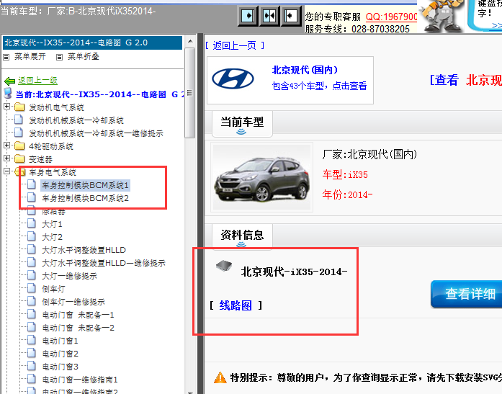Expand the 发动机电气系统 tree node
The width and height of the screenshot is (502, 394).
pos(6,107)
